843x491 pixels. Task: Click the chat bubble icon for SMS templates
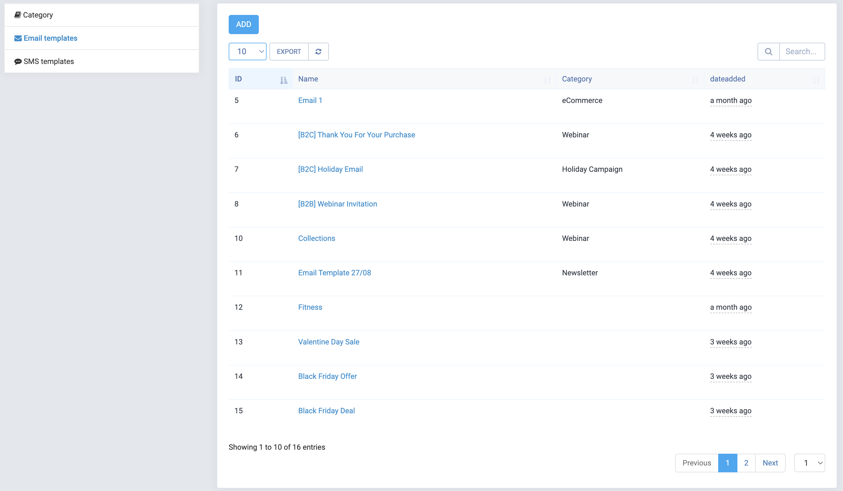click(x=18, y=61)
